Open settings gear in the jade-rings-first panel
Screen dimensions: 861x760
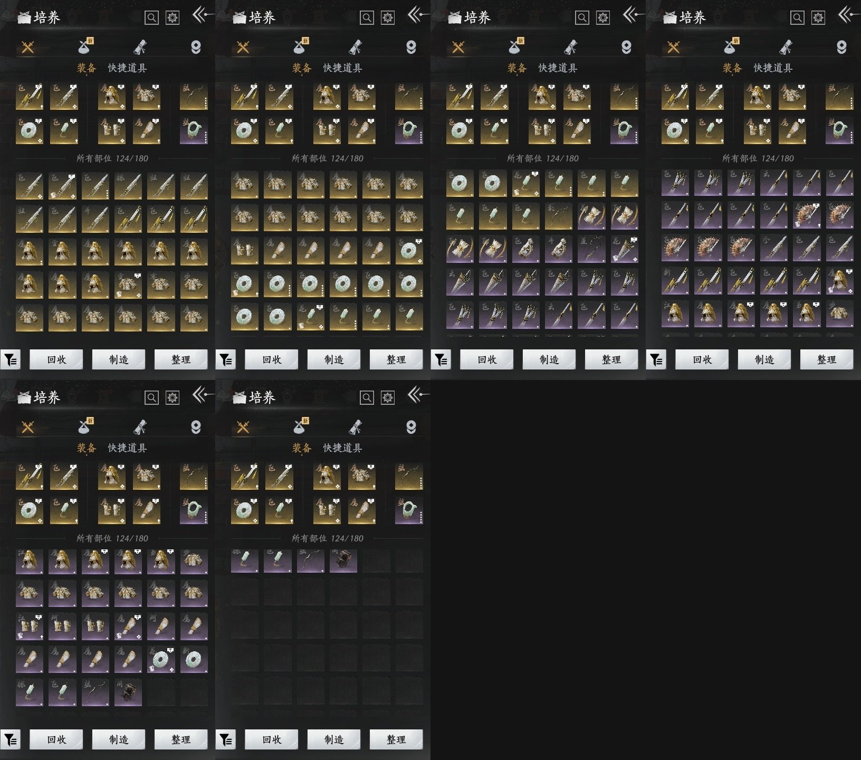tap(603, 18)
